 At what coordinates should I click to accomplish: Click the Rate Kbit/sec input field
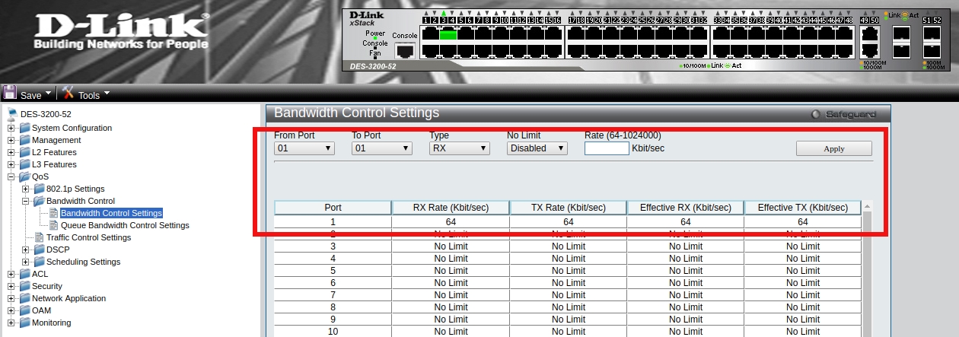(x=607, y=148)
